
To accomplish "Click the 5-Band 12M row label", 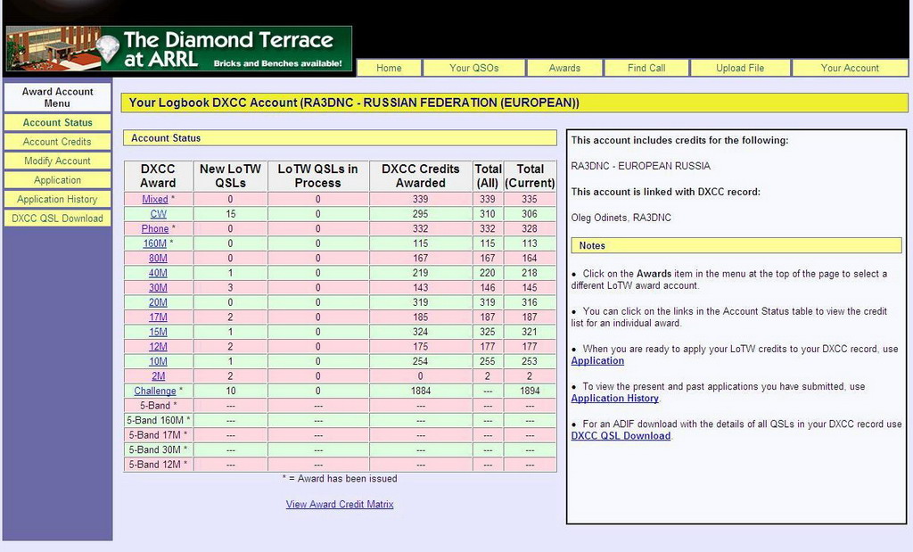I will tap(159, 465).
